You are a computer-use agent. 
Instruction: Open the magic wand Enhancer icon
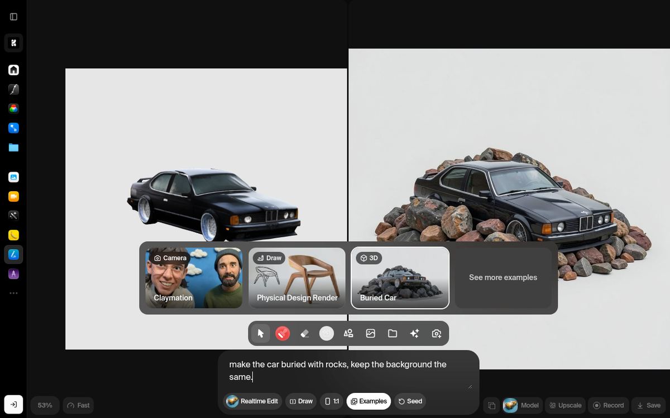13,215
